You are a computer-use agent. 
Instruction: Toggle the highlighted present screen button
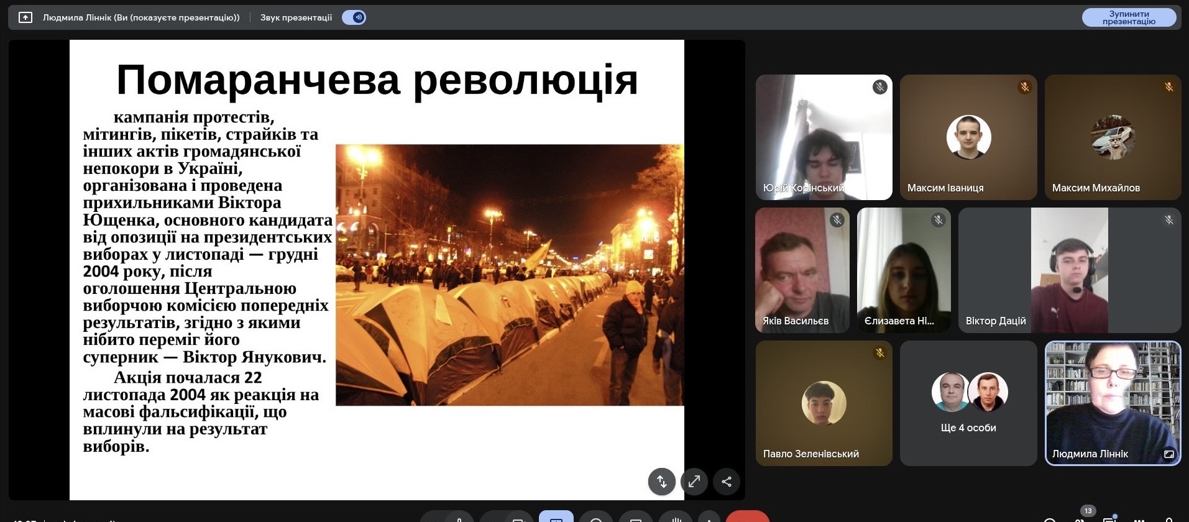556,518
